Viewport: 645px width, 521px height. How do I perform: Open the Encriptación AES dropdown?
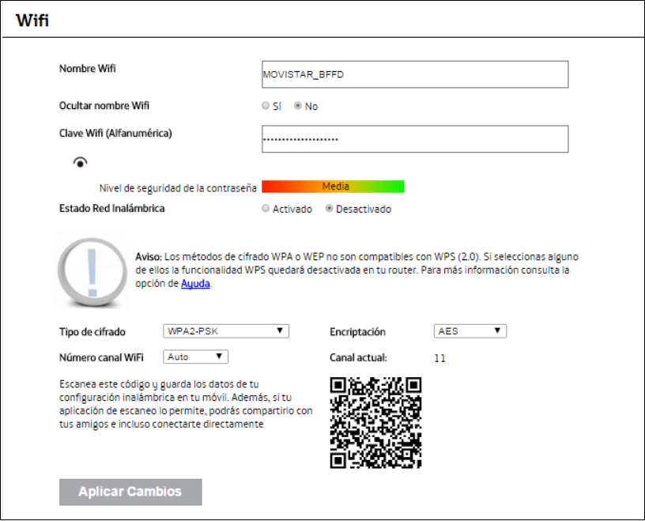point(470,331)
